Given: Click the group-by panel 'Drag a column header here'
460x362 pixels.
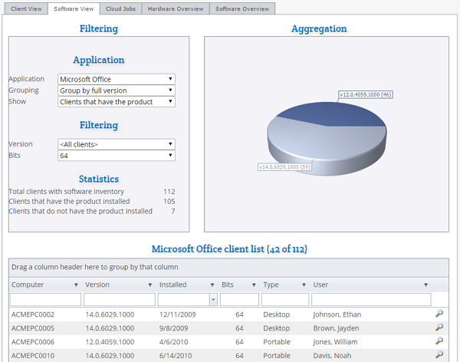Looking at the screenshot, I should pos(228,267).
